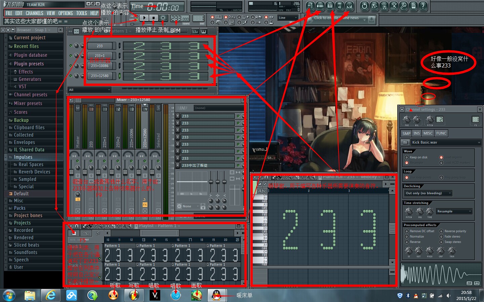Open the Time stretching Resample dropdown
The width and height of the screenshot is (484, 302).
coord(454,211)
